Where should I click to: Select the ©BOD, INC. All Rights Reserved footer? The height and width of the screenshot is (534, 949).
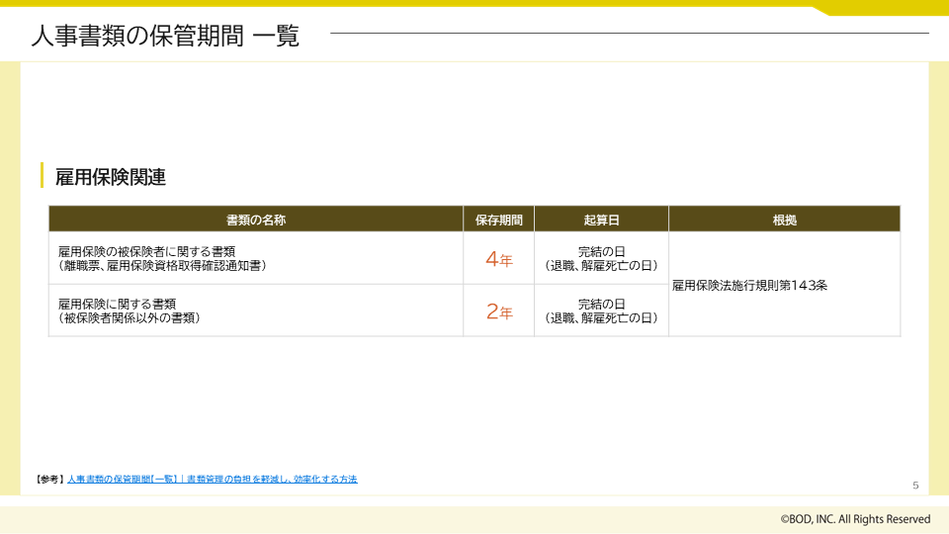pos(855,519)
